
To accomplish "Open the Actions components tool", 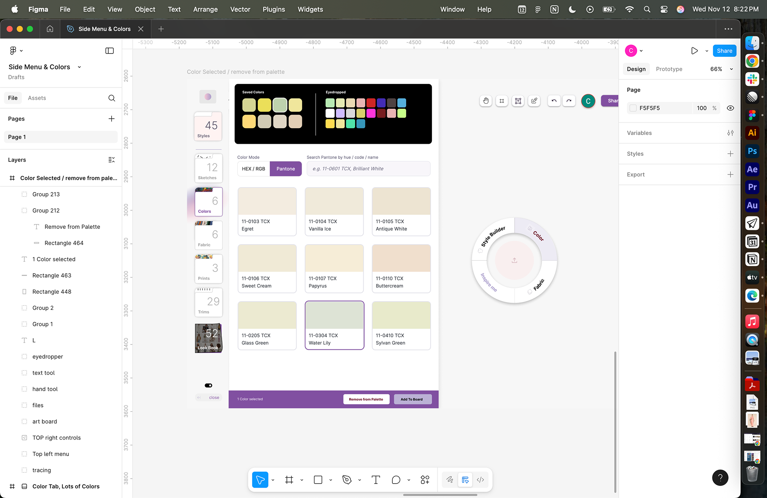I will point(425,480).
